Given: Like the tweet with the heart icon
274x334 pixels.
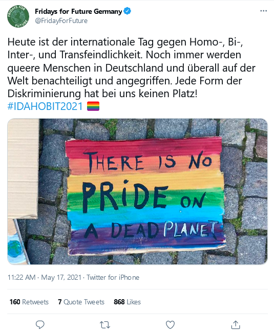Looking at the screenshot, I should pyautogui.click(x=170, y=325).
